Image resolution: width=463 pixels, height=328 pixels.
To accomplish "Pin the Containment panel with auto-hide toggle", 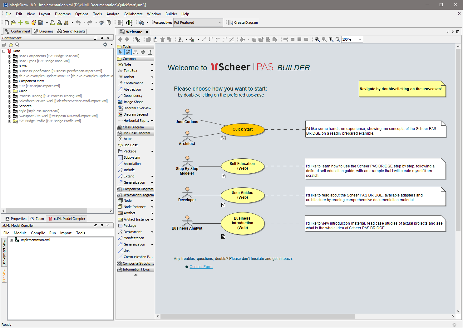I will [x=102, y=38].
